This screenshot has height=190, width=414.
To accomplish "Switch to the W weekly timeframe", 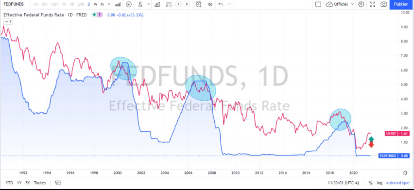I will 95,4.
